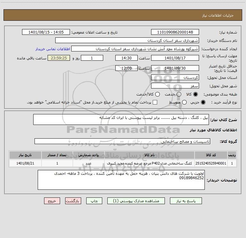Click the deadline time field 14:30
Viewport: 246px width, 238px height.
point(127,58)
